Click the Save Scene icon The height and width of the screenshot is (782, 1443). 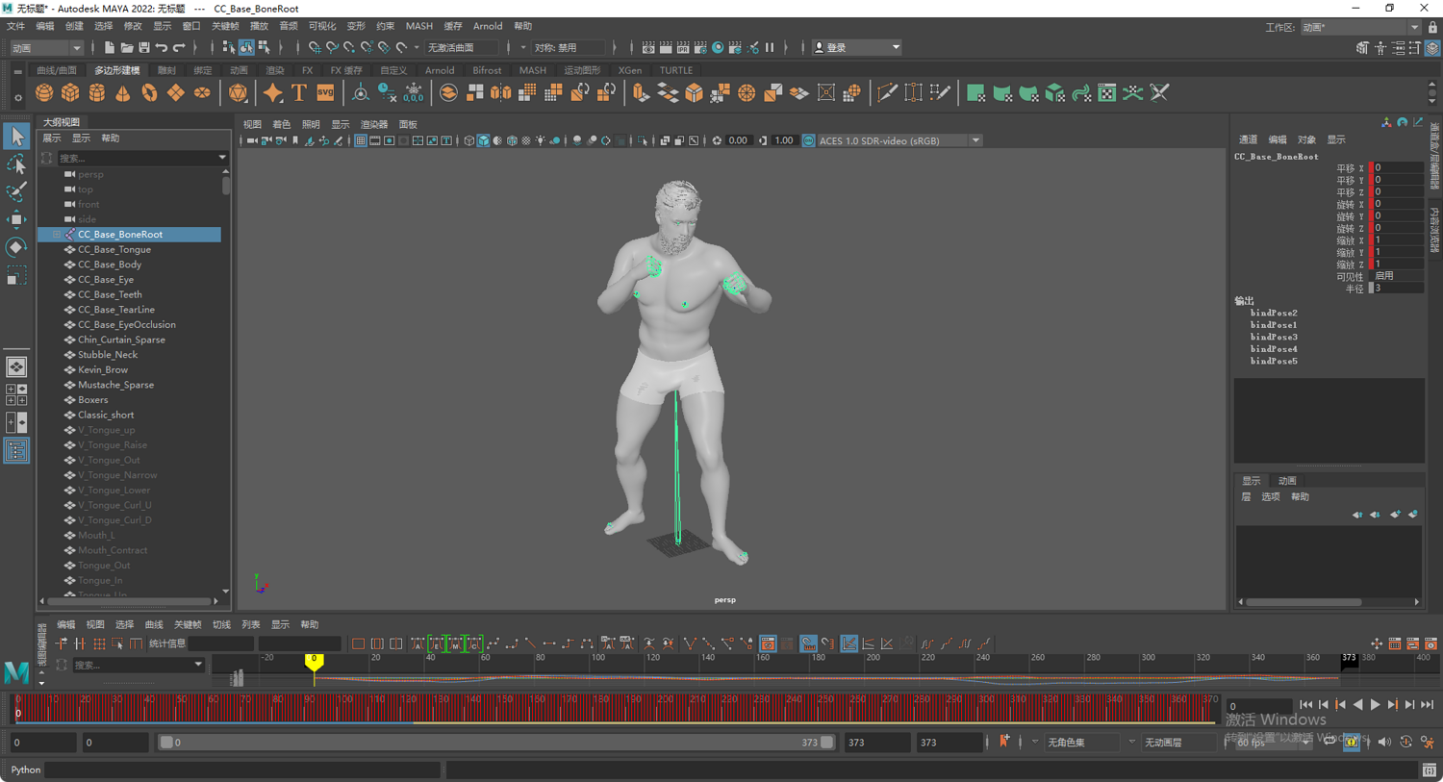tap(143, 47)
